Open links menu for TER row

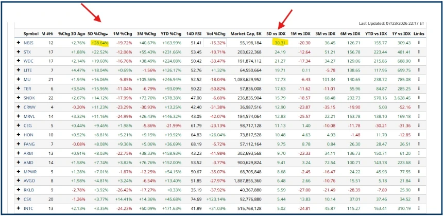point(419,89)
